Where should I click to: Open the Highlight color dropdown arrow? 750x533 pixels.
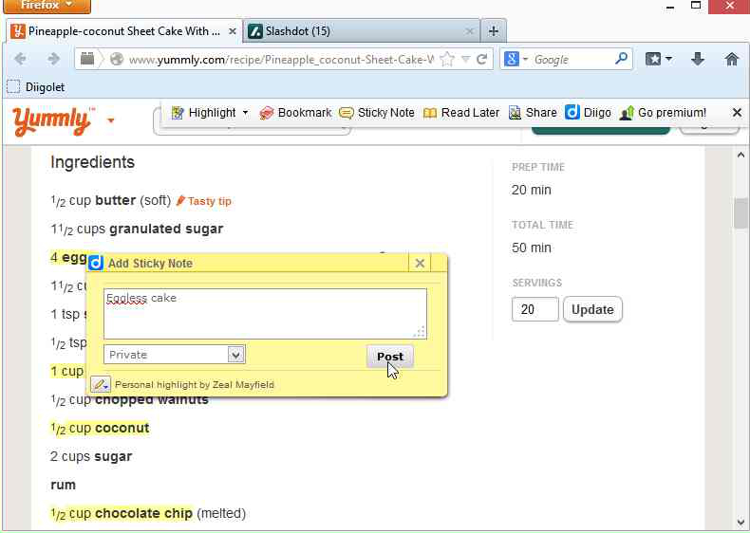click(x=245, y=113)
